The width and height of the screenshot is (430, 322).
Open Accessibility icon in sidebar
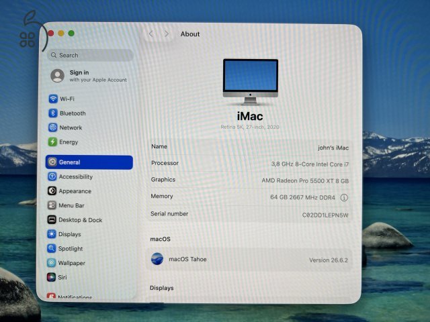tap(52, 176)
